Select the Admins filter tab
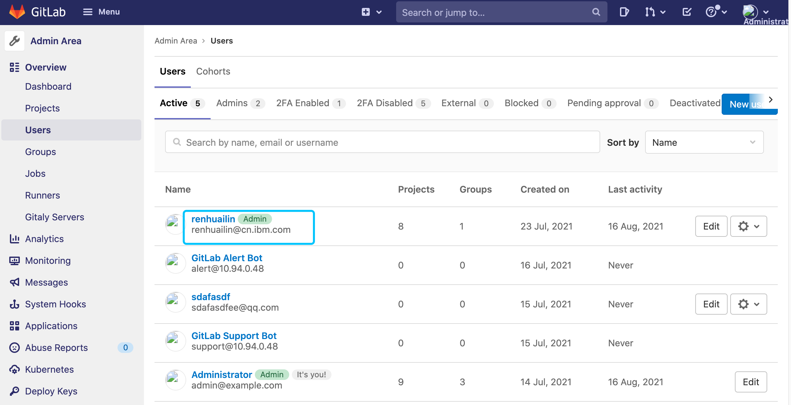The image size is (791, 405). tap(241, 103)
